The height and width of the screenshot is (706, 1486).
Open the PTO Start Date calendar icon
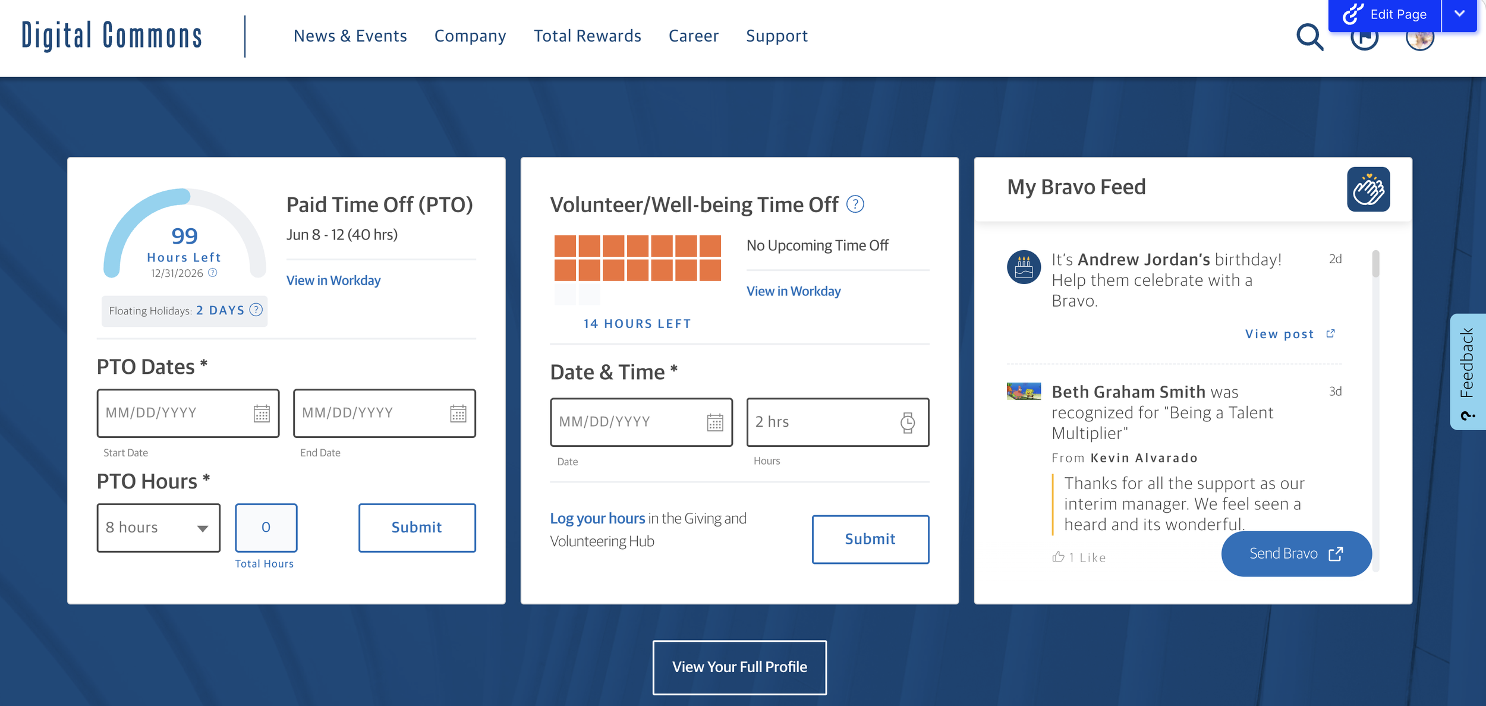click(262, 413)
